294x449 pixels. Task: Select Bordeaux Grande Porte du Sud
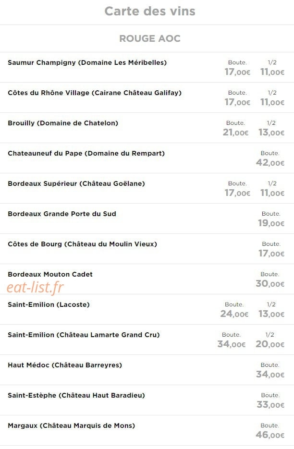(x=62, y=214)
